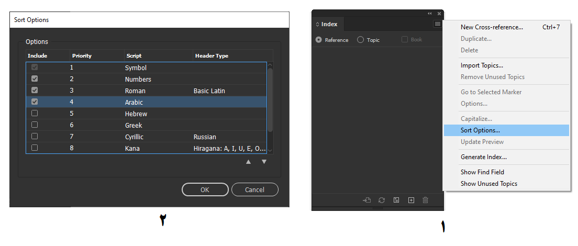
Task: Click the Update Preview refresh icon
Action: (382, 200)
